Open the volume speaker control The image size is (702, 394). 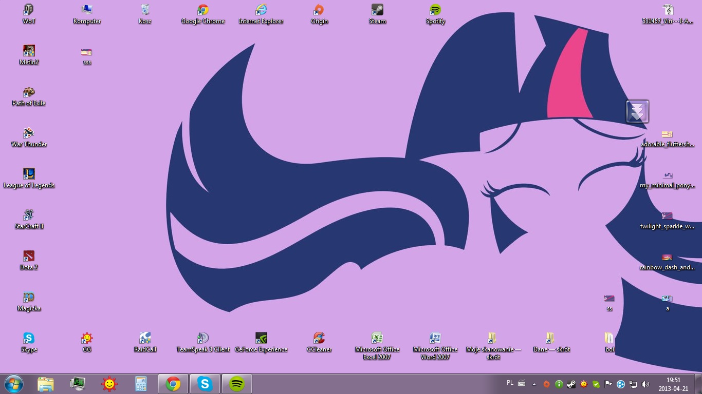point(645,384)
